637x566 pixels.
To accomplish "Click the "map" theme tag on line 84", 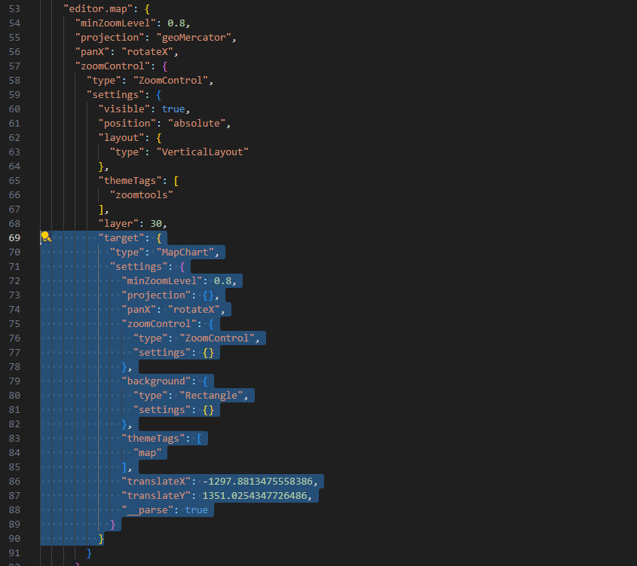I will [x=148, y=452].
